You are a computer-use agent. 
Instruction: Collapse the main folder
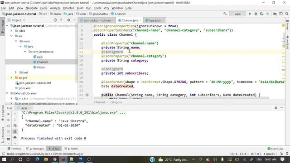click(16, 41)
